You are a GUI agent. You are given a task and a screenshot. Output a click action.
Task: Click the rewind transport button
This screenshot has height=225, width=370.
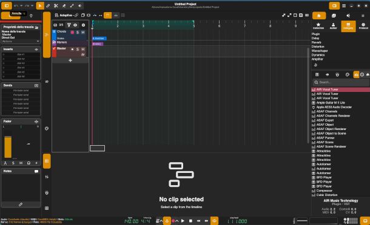tap(199, 221)
